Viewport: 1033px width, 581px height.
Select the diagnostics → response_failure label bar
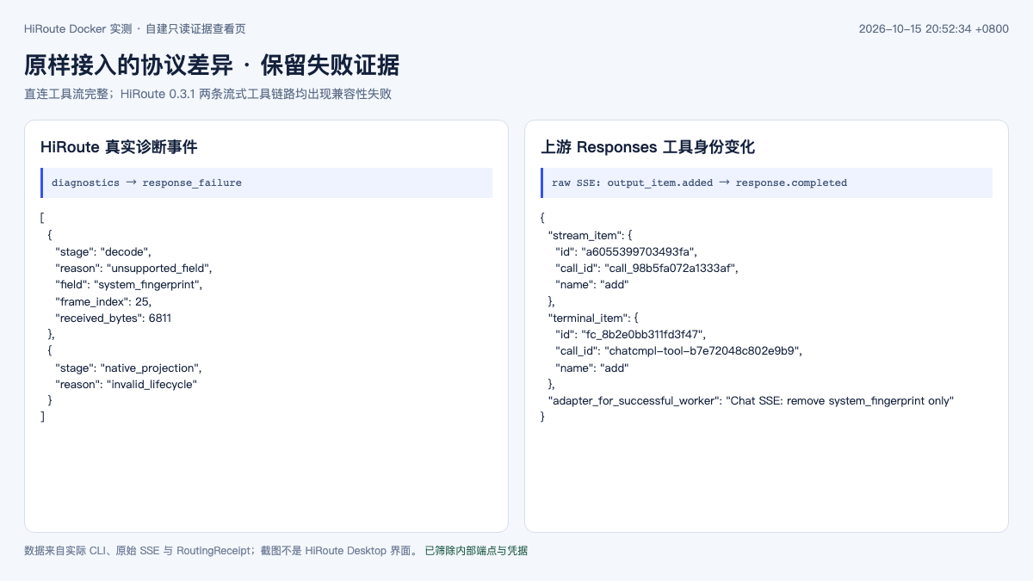click(266, 182)
